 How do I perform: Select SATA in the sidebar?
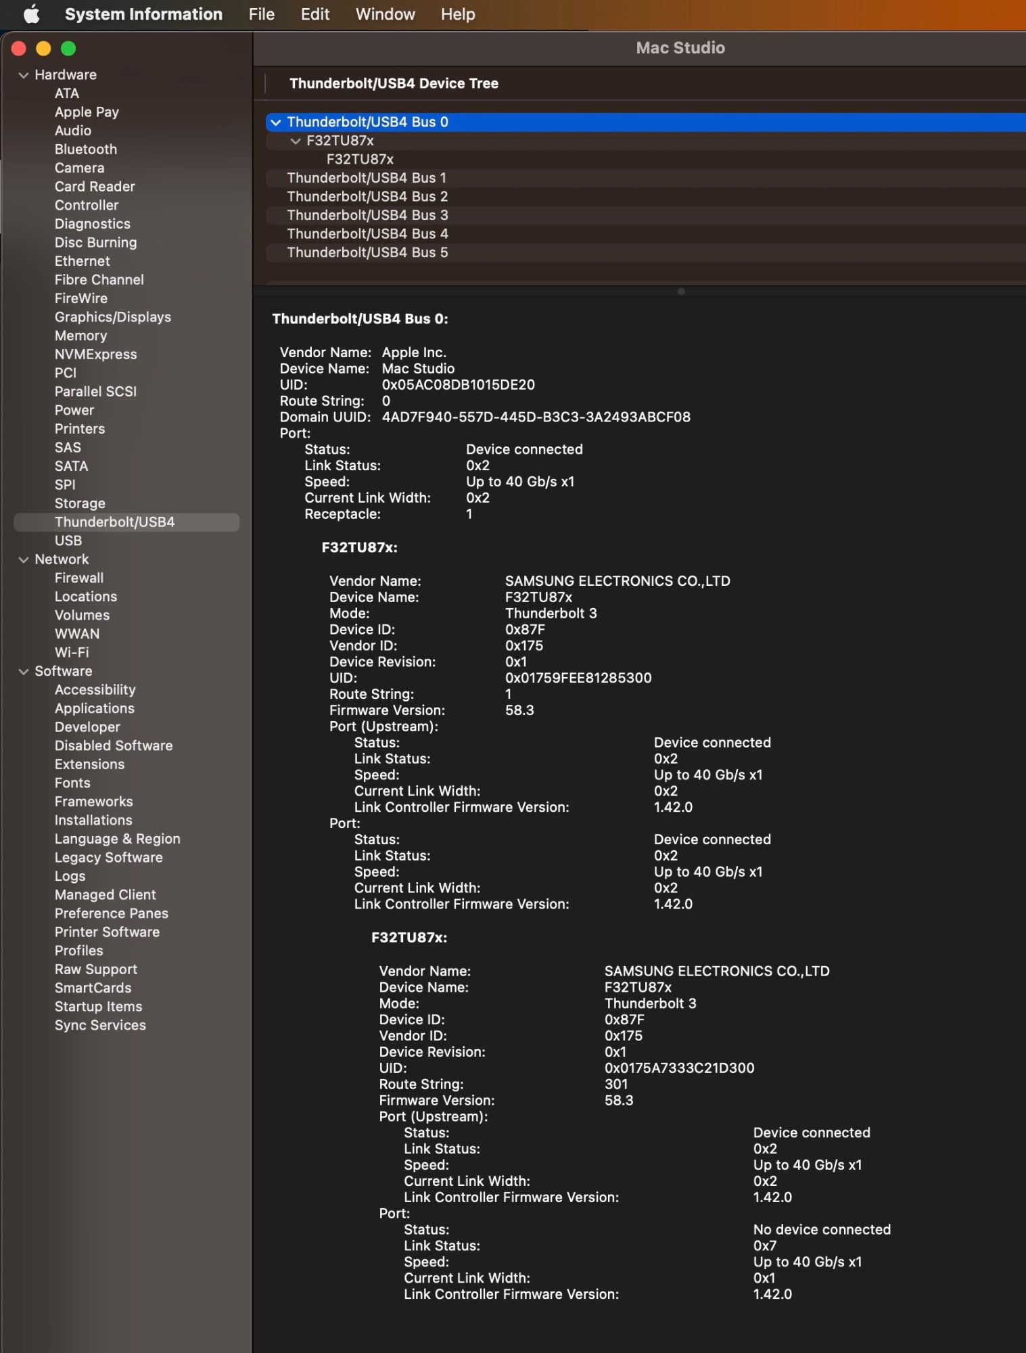coord(71,466)
